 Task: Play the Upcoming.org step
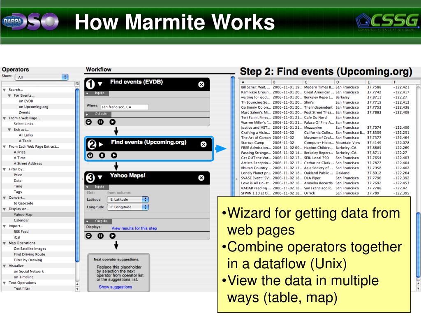coord(114,155)
